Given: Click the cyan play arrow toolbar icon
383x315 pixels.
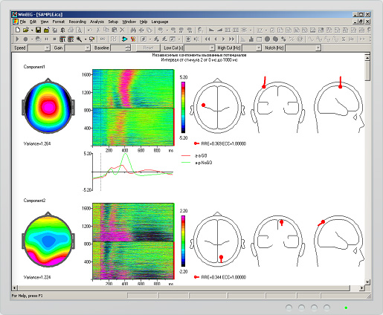Looking at the screenshot, I should (x=125, y=39).
